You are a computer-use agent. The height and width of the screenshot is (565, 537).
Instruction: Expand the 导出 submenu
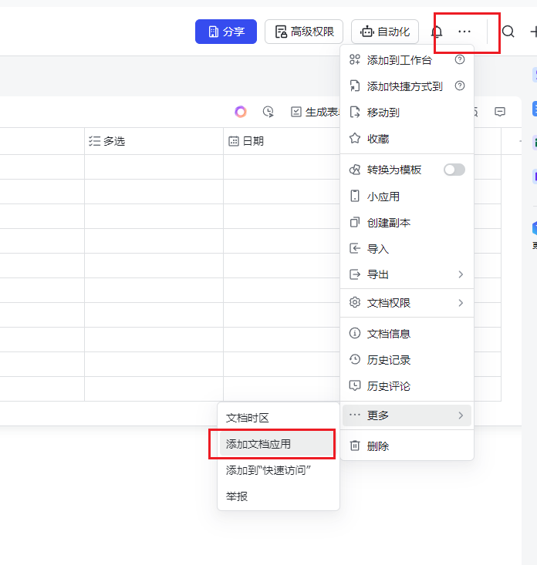tap(407, 274)
